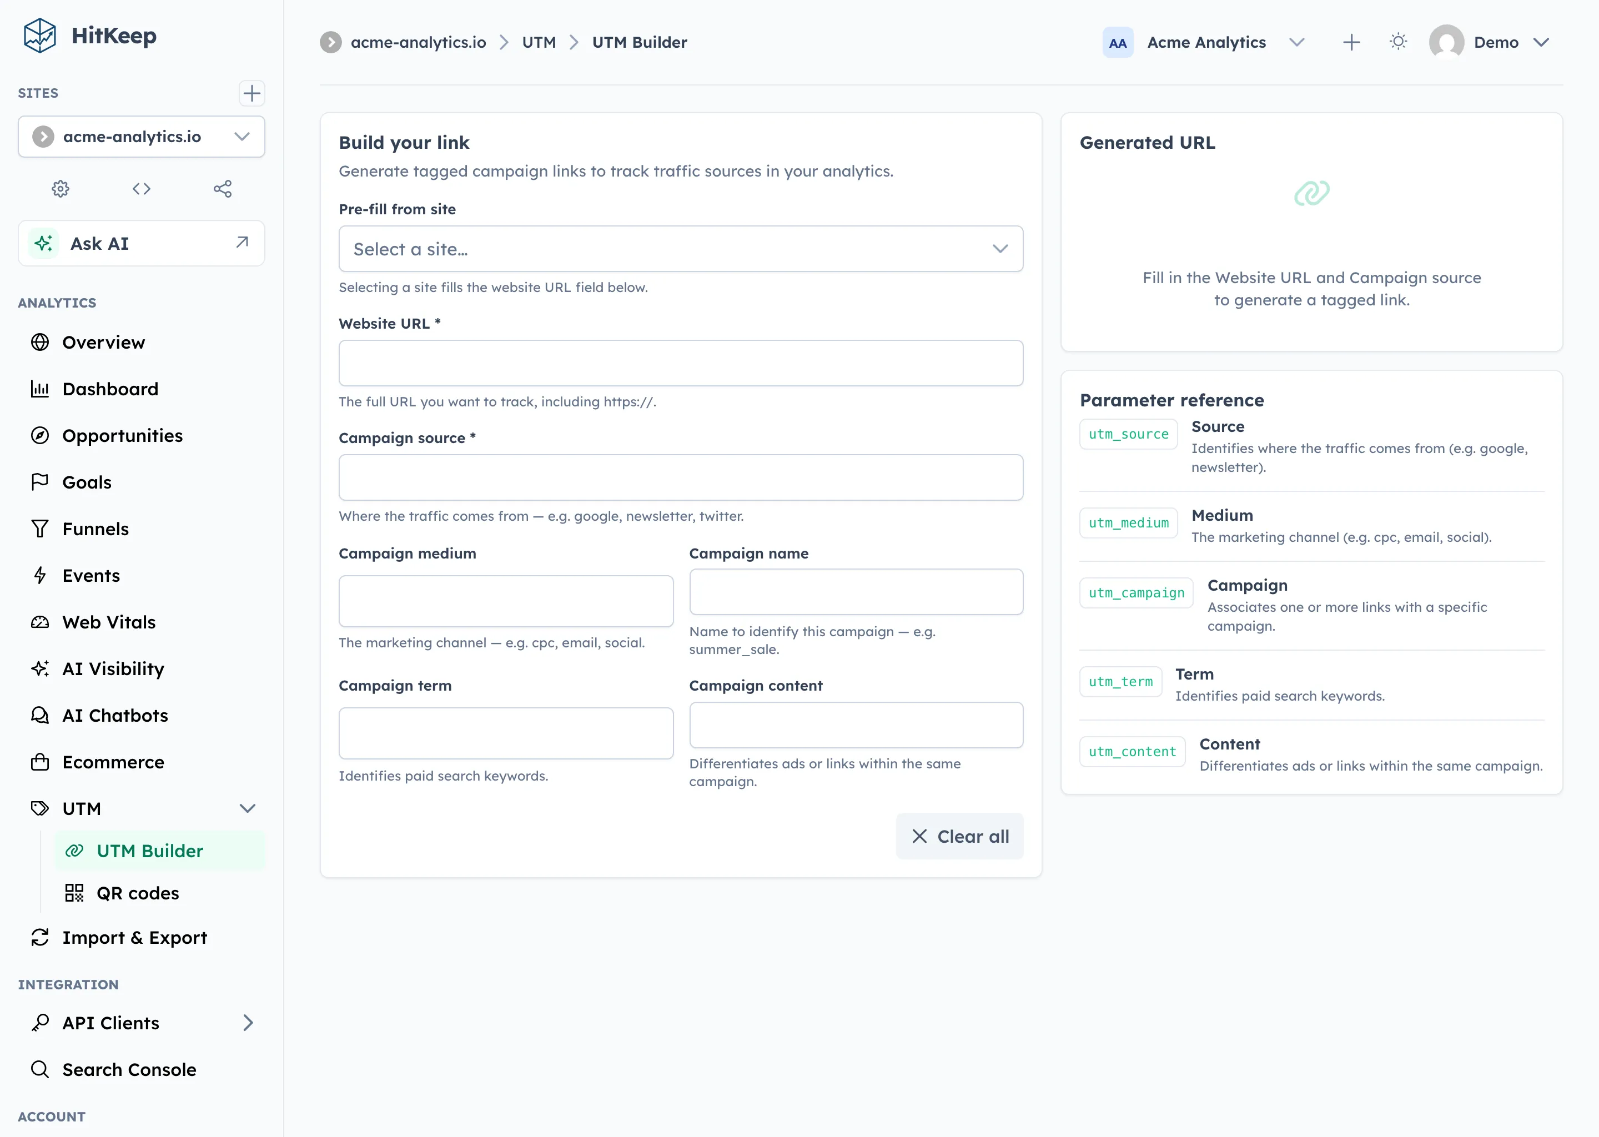Focus the Website URL input field
Viewport: 1599px width, 1137px height.
point(681,363)
